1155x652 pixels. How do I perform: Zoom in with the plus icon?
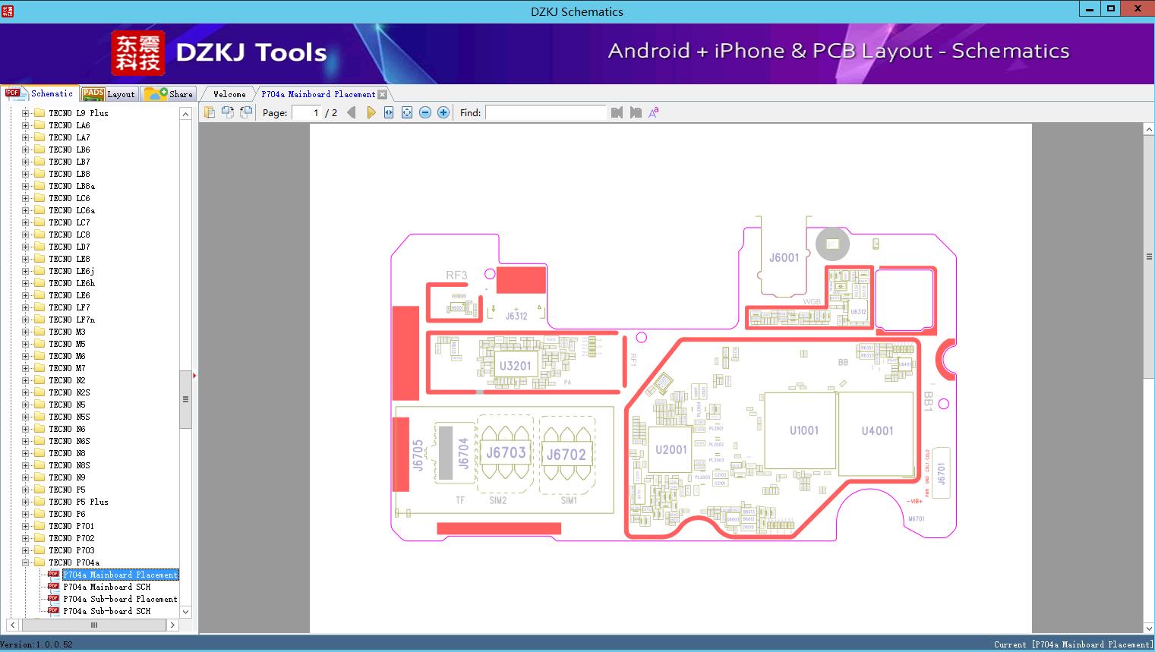pyautogui.click(x=443, y=112)
